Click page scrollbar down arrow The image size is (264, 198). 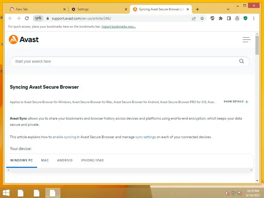pos(257,181)
